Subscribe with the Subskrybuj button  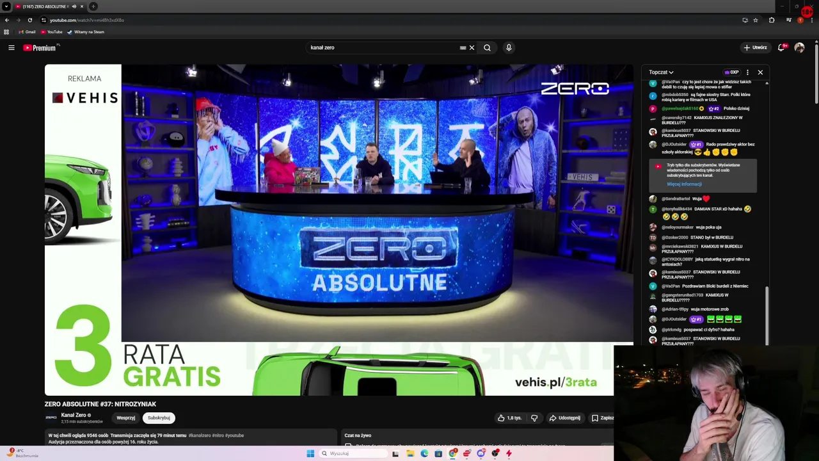tap(159, 418)
